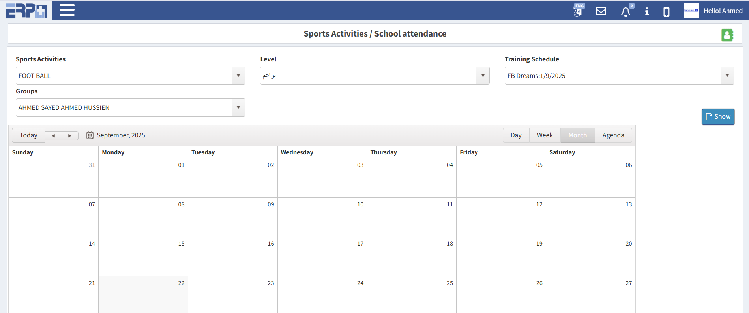Open the Groups dropdown arrow

tap(238, 107)
